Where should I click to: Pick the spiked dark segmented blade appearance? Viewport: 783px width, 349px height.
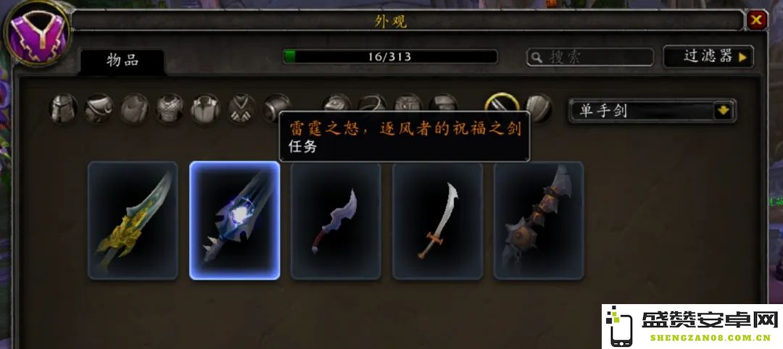pyautogui.click(x=539, y=220)
